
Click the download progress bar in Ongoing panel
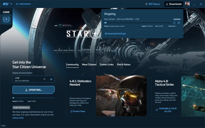pyautogui.click(x=138, y=23)
